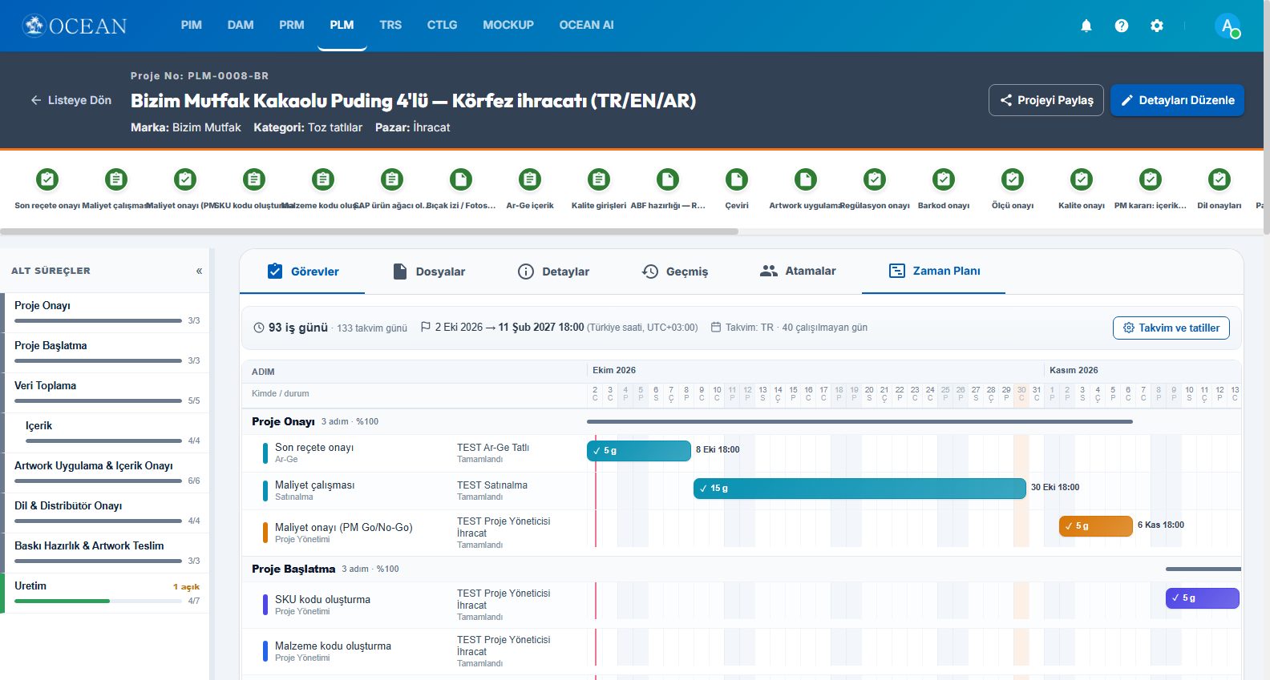This screenshot has width=1270, height=680.
Task: Click the Son reçete onayı step icon
Action: (47, 179)
